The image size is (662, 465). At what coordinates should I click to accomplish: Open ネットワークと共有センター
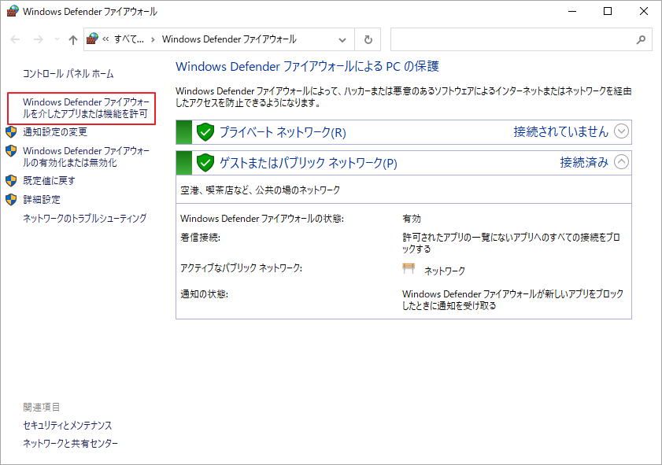click(x=70, y=444)
